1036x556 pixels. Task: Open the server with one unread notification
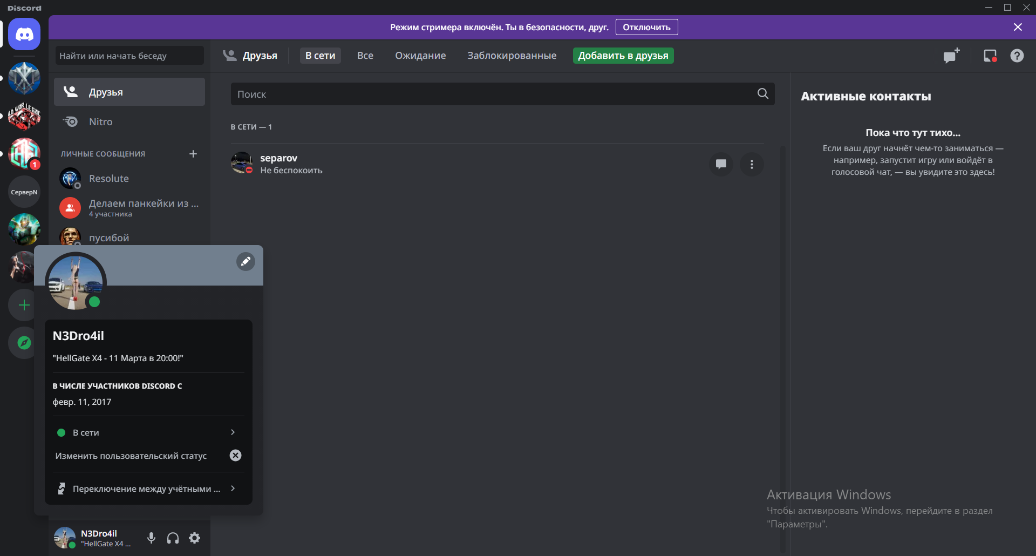pyautogui.click(x=24, y=154)
